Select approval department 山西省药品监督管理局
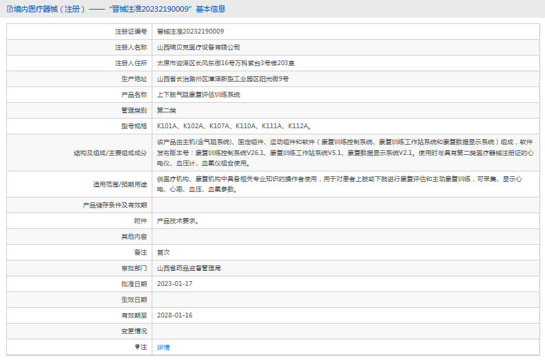 [x=189, y=268]
